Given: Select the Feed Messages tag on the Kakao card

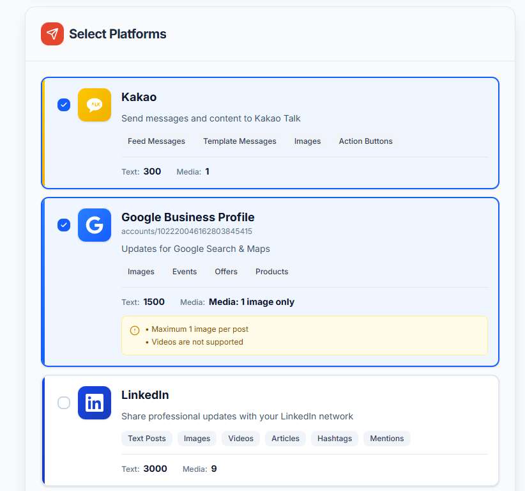Looking at the screenshot, I should pos(156,141).
